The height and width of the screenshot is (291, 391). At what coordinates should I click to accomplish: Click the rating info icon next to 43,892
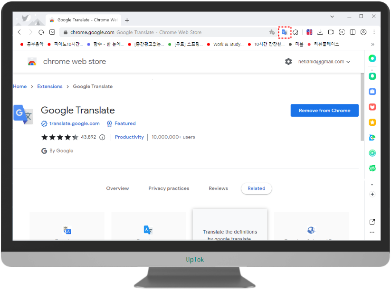tap(102, 137)
